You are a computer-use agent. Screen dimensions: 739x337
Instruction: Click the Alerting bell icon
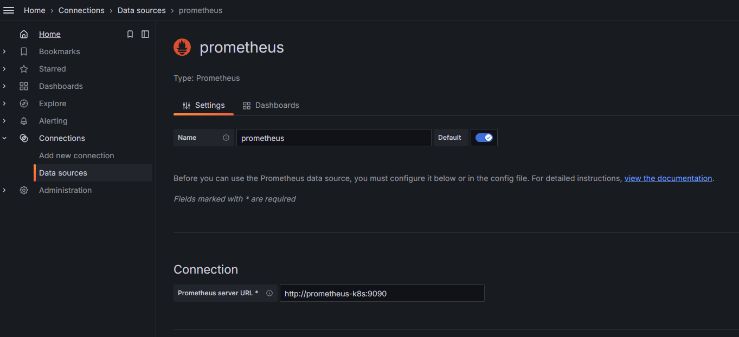pyautogui.click(x=24, y=121)
